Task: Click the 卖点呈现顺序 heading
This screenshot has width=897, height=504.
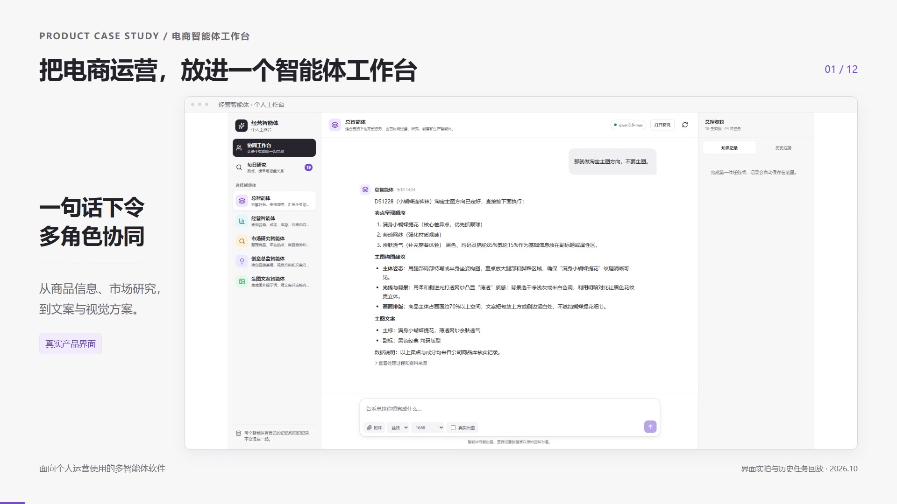Action: [x=390, y=213]
